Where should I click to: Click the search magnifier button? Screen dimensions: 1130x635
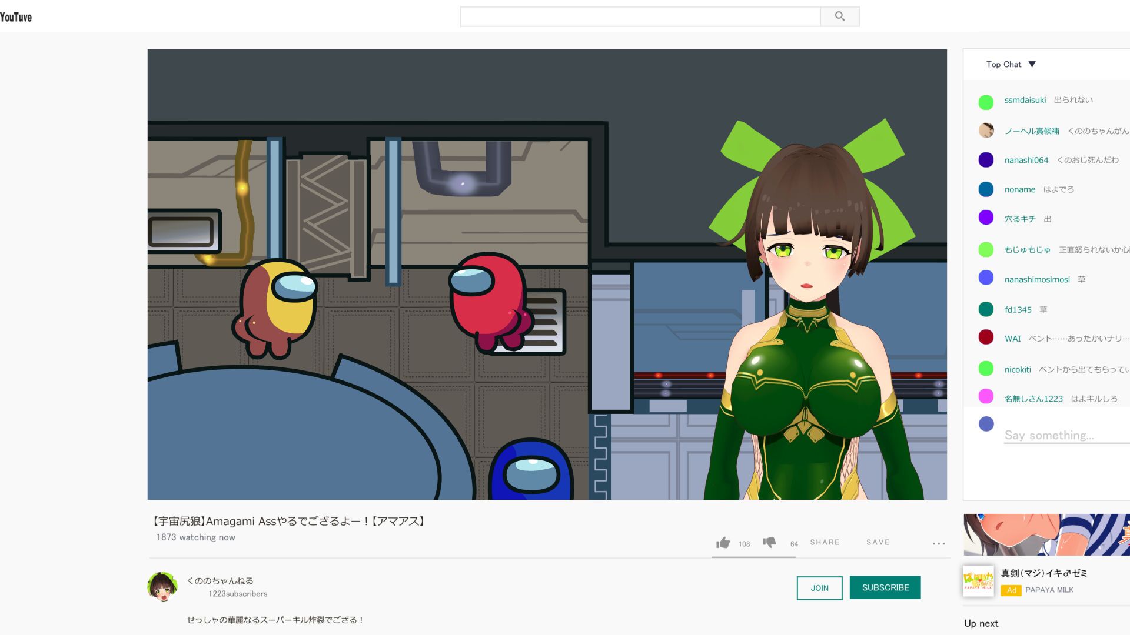click(x=839, y=16)
